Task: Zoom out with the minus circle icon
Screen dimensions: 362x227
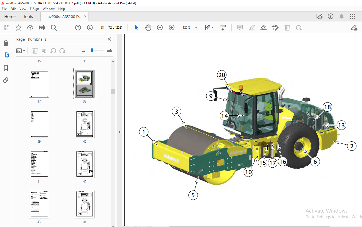Action: [160, 28]
